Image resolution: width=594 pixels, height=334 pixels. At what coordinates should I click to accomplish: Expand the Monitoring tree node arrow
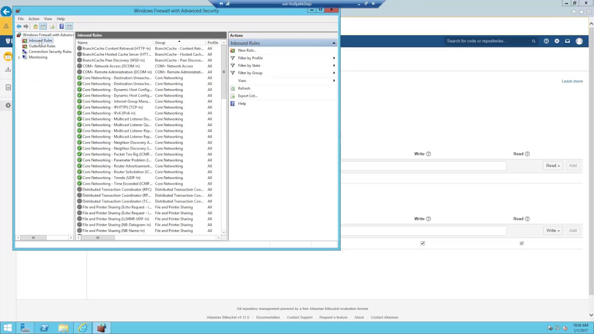point(19,58)
